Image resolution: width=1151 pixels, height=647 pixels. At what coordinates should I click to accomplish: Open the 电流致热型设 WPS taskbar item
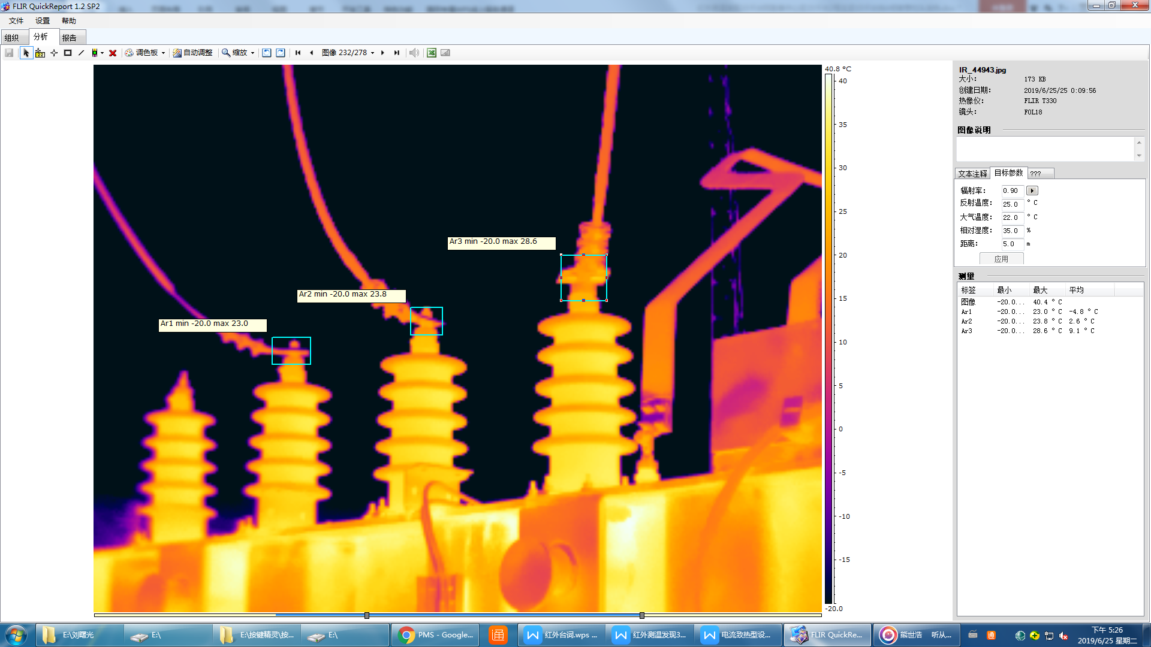(x=737, y=635)
